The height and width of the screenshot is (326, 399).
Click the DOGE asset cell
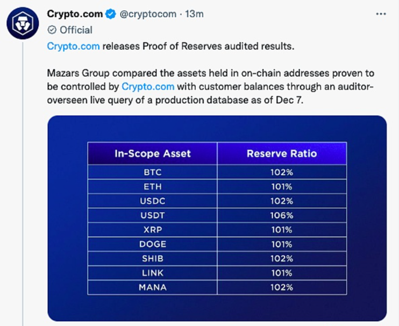coord(153,244)
